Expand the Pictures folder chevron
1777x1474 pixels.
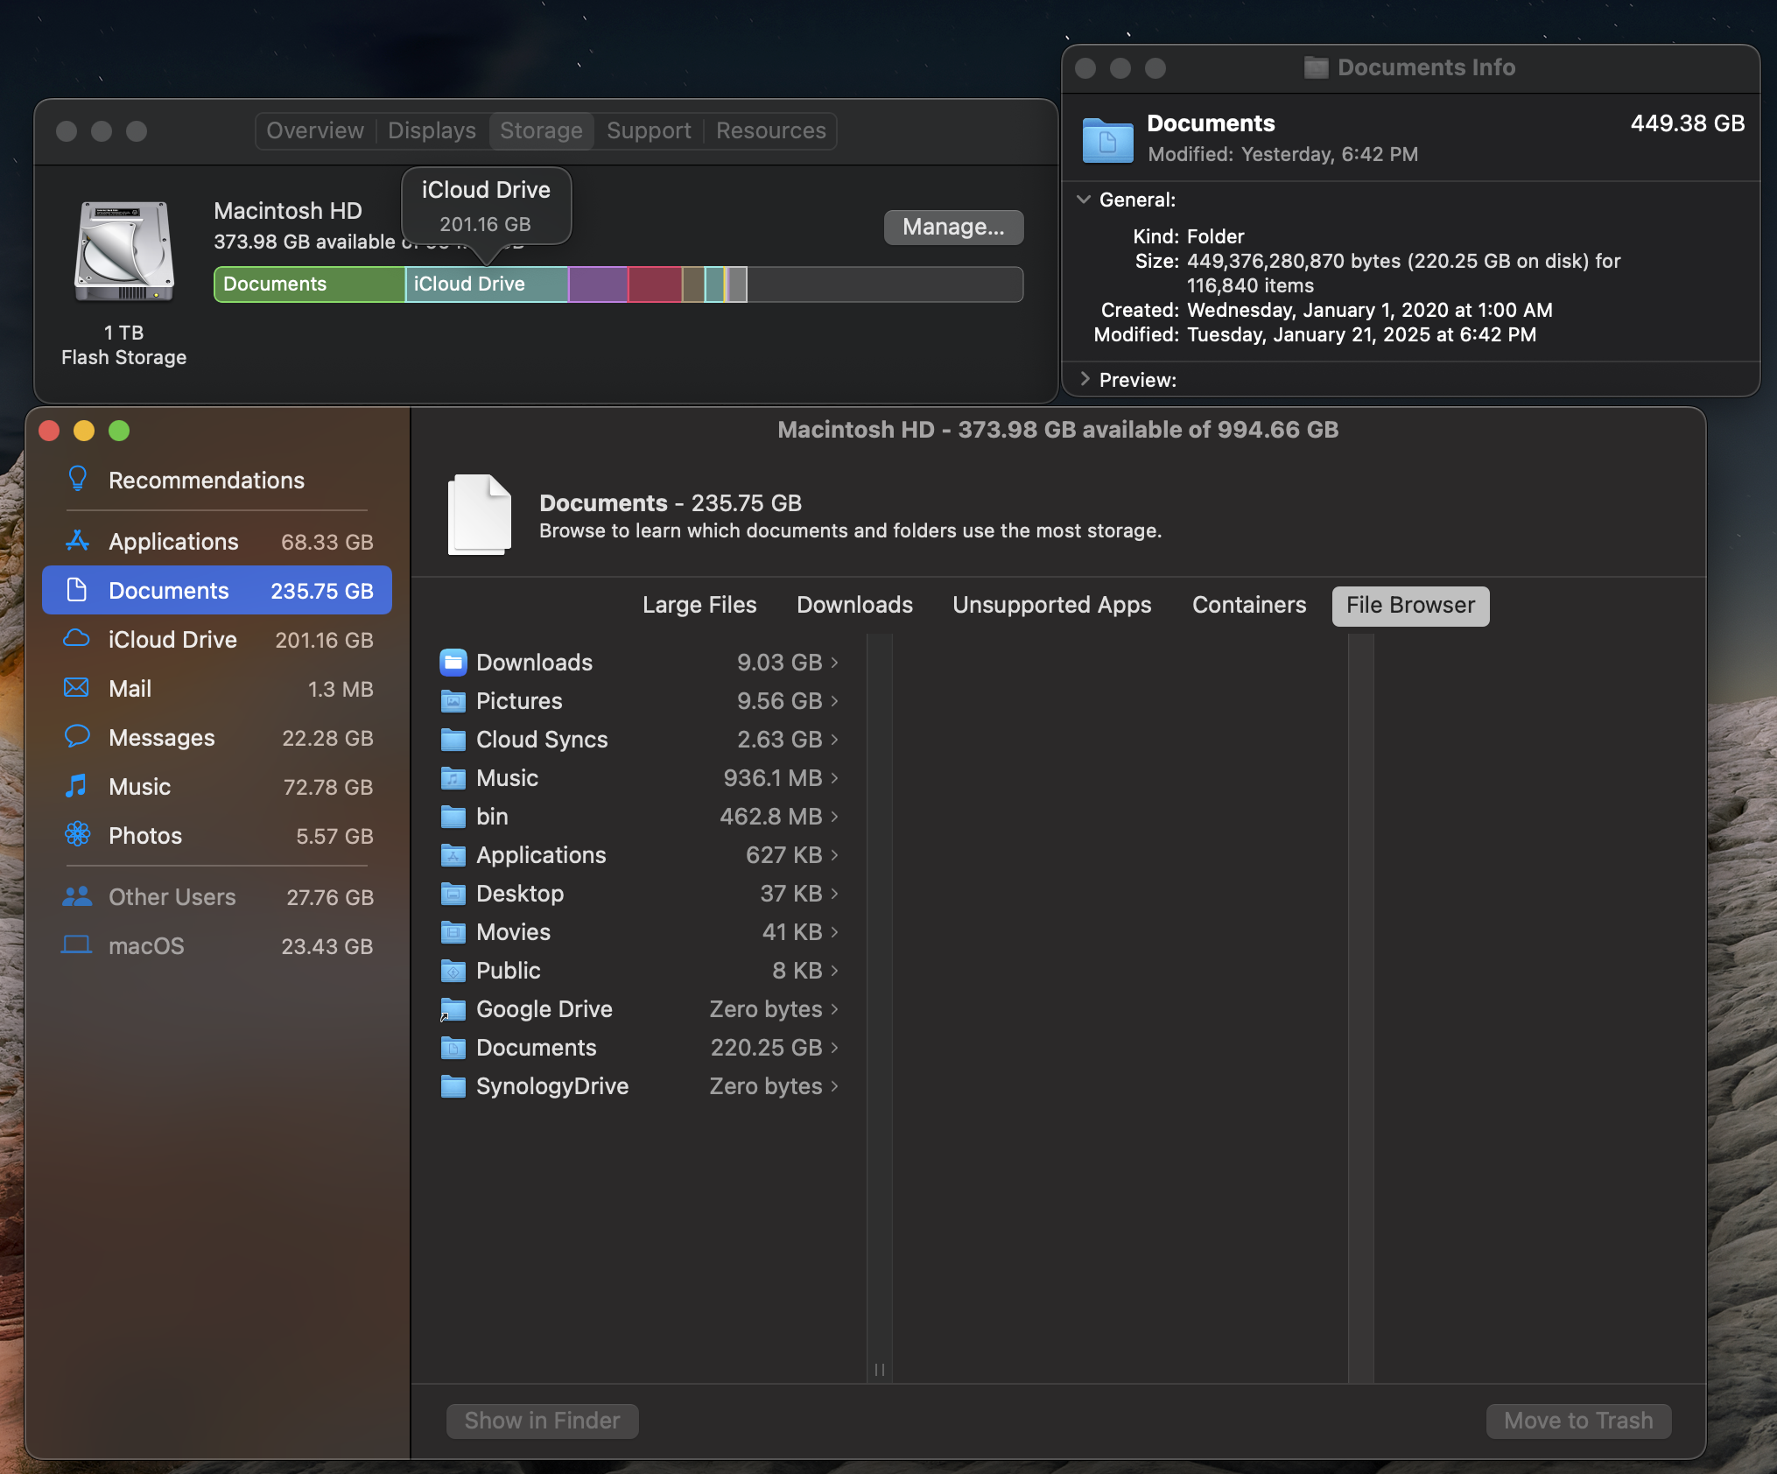coord(834,701)
